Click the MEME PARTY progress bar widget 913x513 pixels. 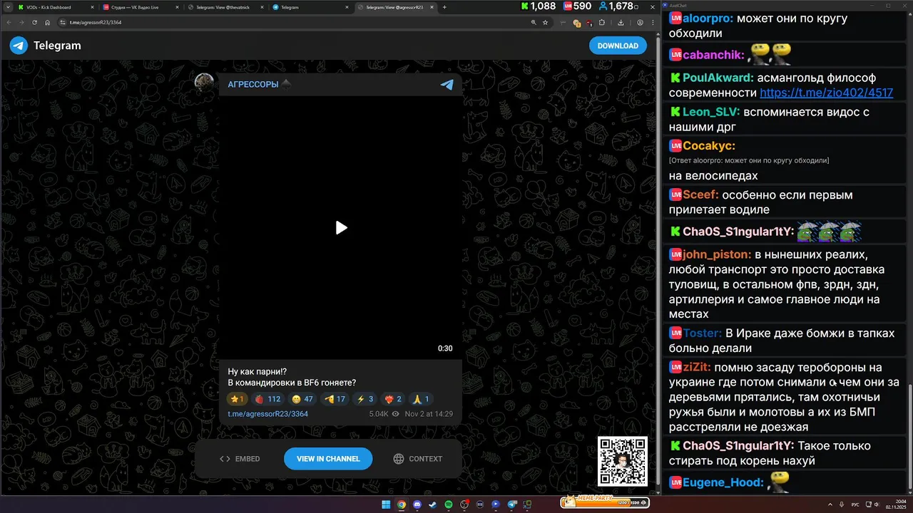[604, 502]
